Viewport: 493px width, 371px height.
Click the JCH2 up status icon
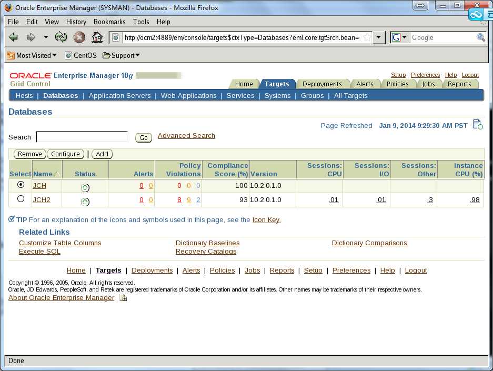85,202
